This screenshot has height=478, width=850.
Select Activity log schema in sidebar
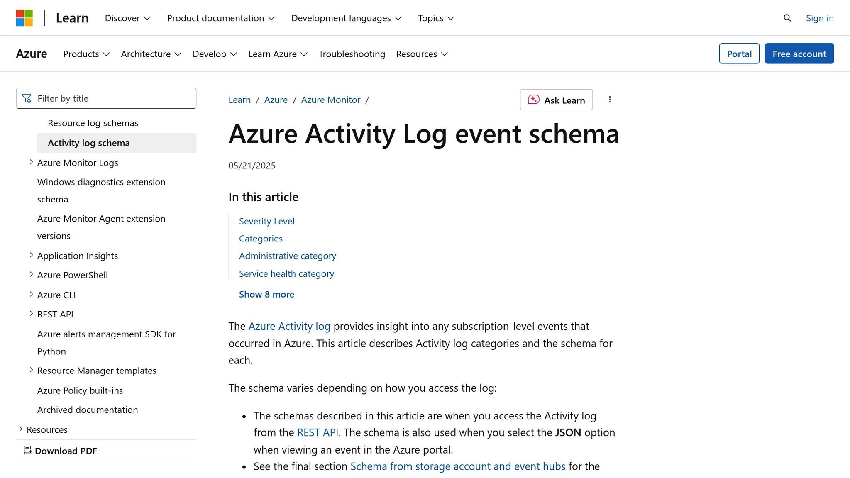tap(117, 143)
